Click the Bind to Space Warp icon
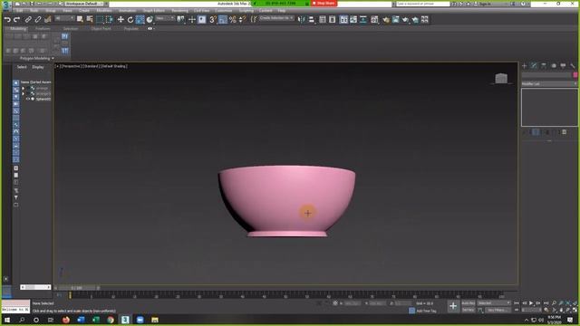This screenshot has width=580, height=326. point(48,20)
